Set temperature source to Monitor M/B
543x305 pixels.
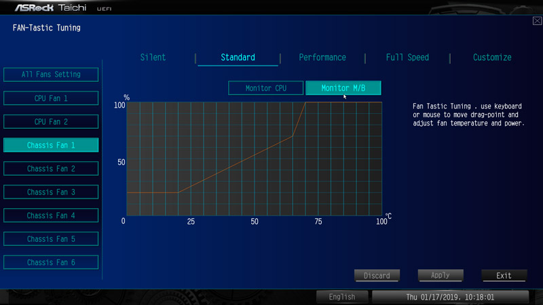pyautogui.click(x=343, y=88)
